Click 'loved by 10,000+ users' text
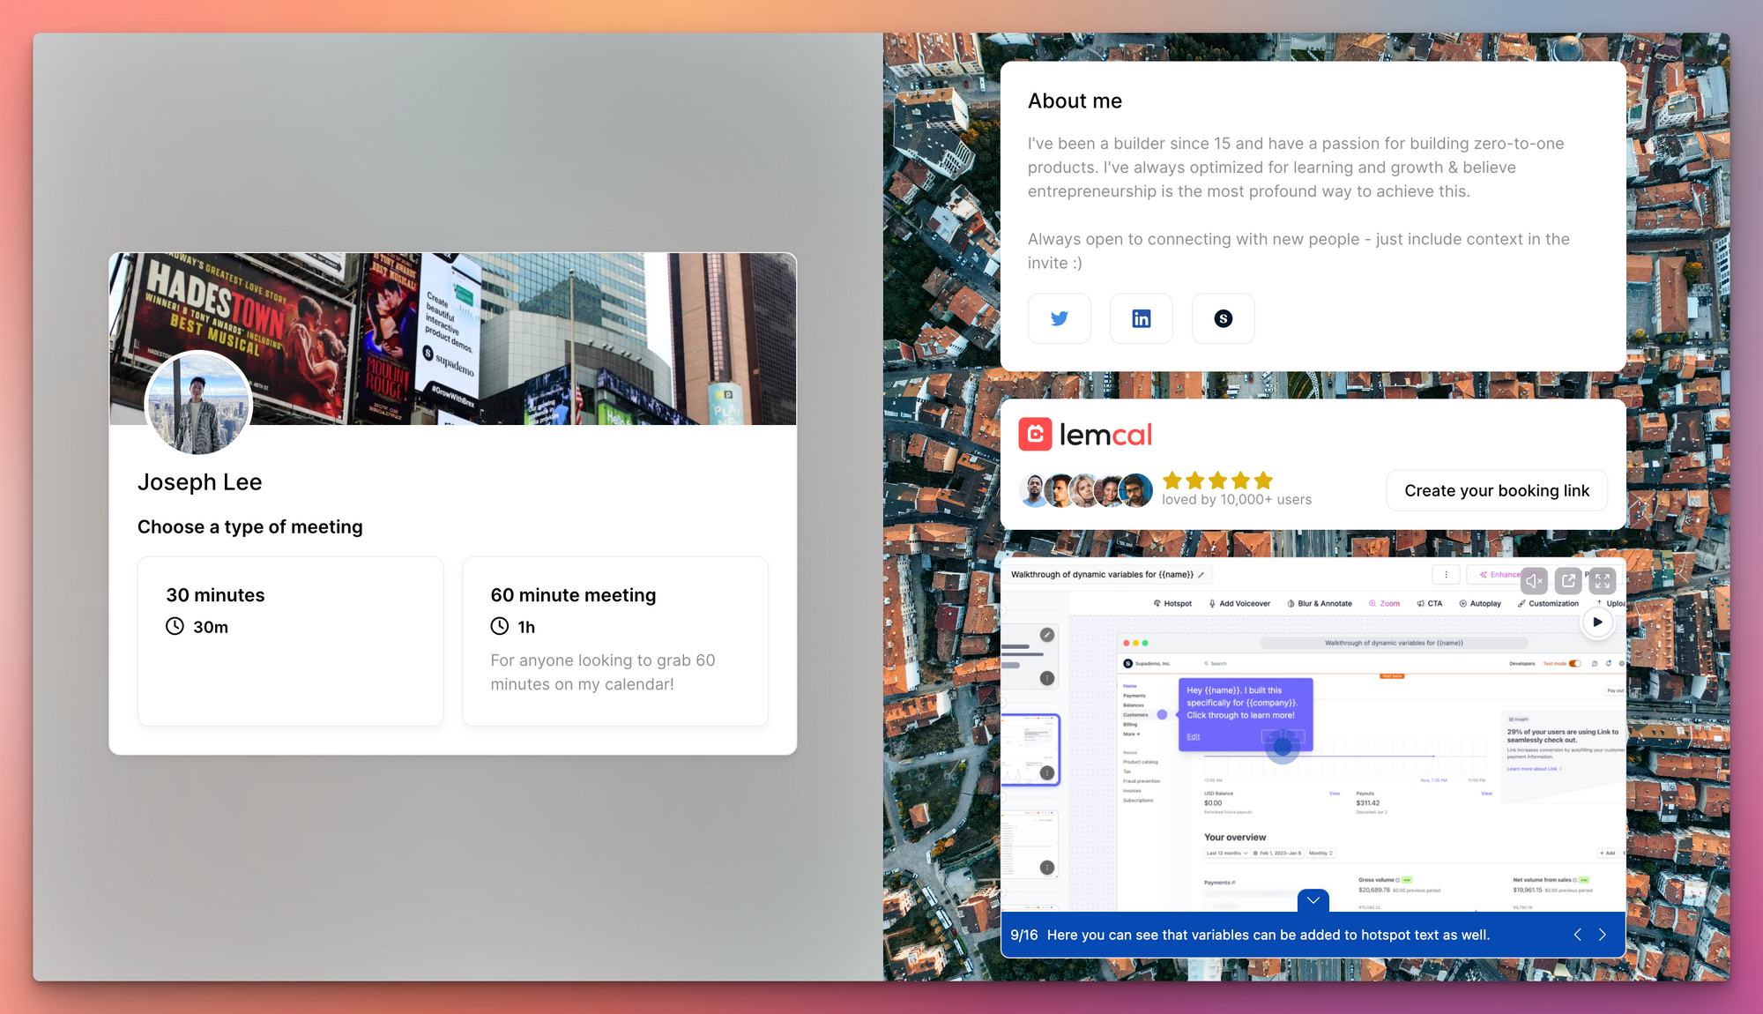 point(1237,499)
